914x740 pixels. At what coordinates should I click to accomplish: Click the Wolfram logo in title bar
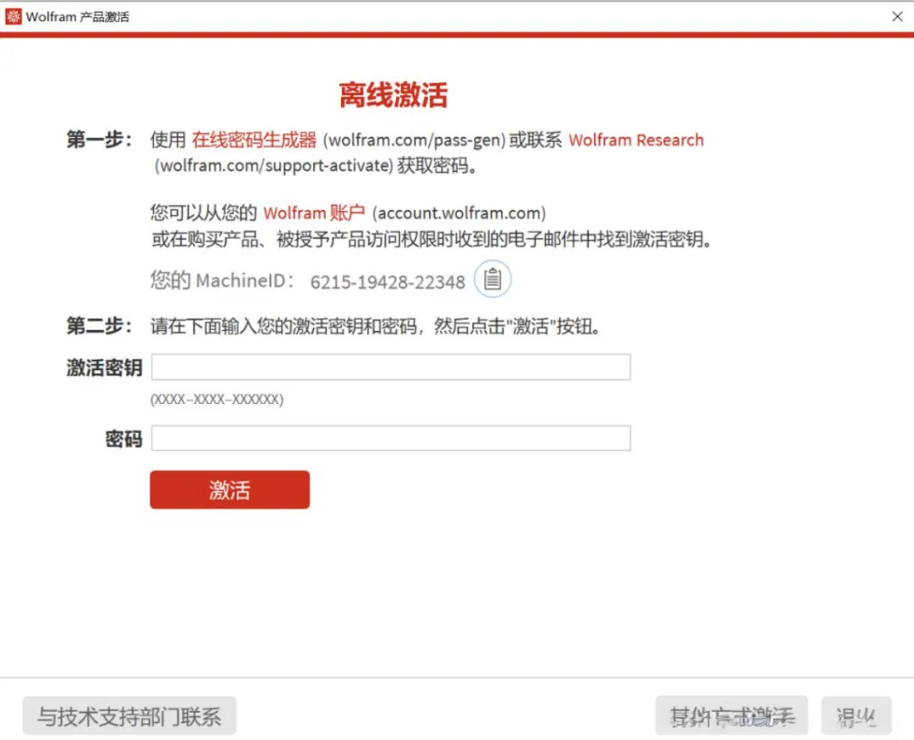coord(13,16)
